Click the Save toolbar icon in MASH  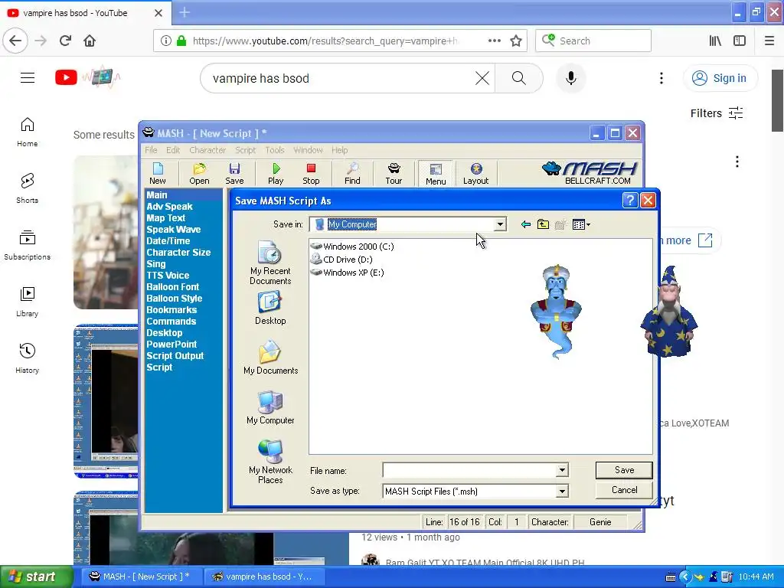coord(234,174)
